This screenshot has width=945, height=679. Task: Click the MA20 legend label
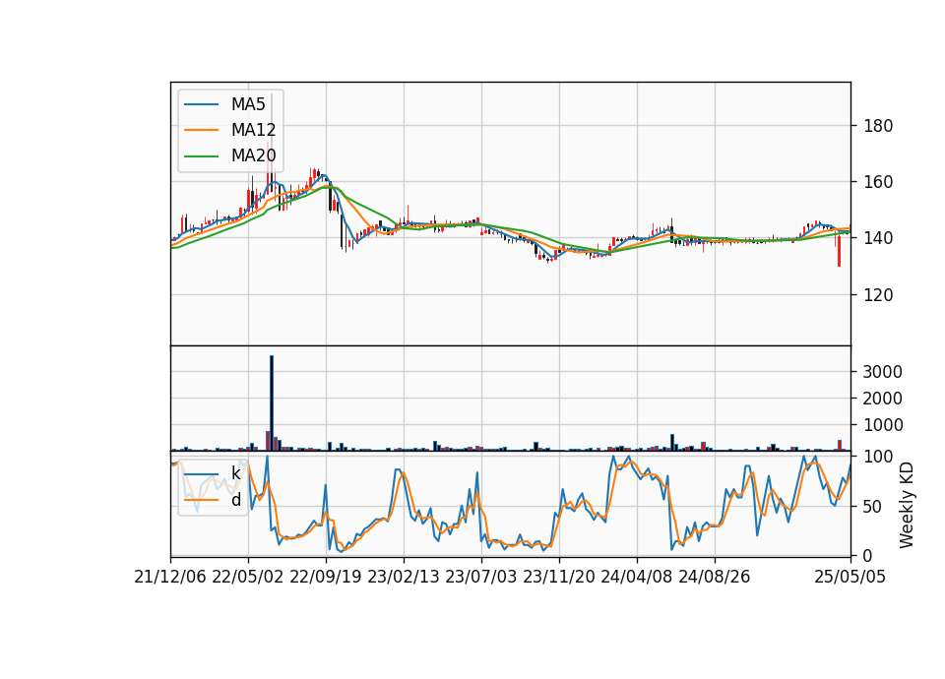253,155
